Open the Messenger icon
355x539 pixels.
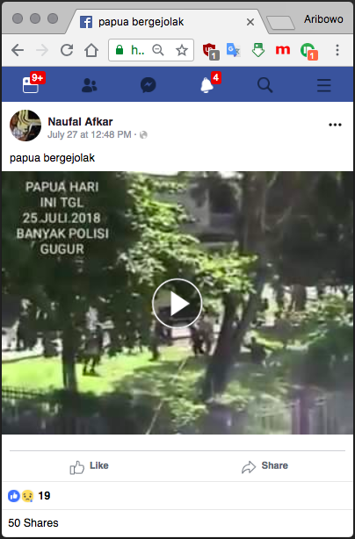pos(149,85)
